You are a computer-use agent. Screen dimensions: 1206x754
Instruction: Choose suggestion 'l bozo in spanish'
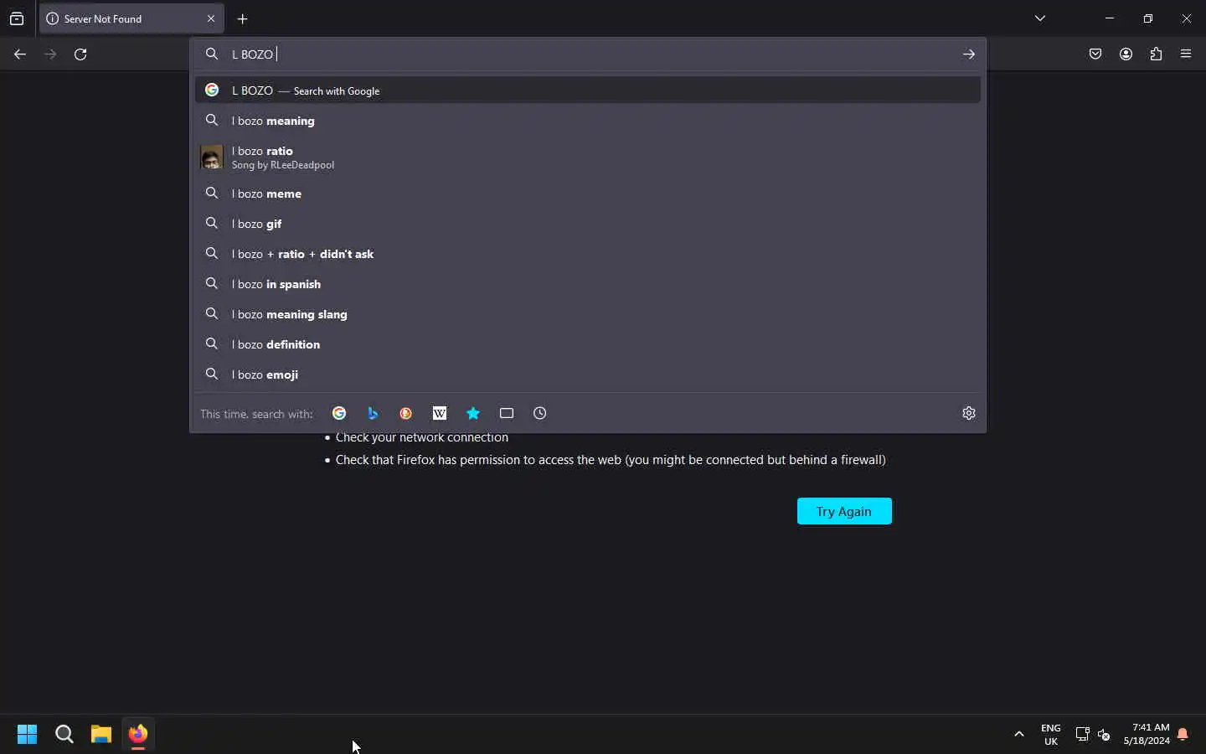(x=588, y=284)
